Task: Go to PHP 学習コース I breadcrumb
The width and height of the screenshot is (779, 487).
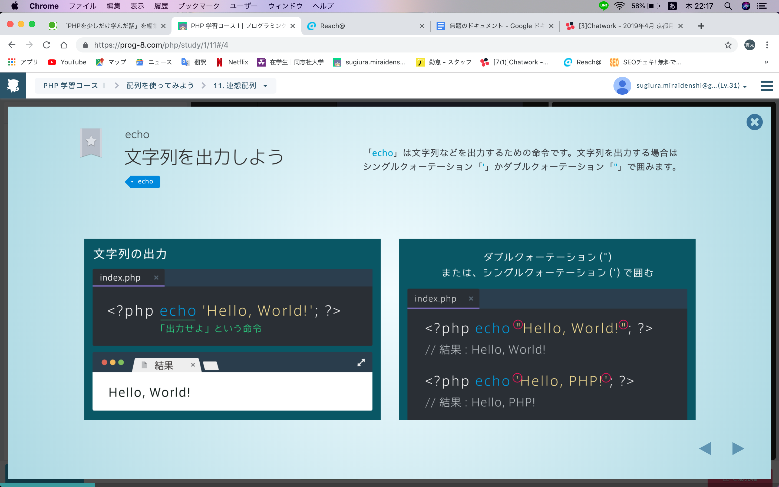Action: [74, 86]
